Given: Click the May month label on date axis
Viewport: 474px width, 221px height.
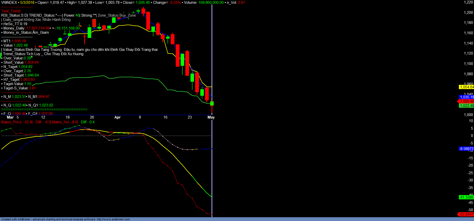Looking at the screenshot, I should pos(211,117).
